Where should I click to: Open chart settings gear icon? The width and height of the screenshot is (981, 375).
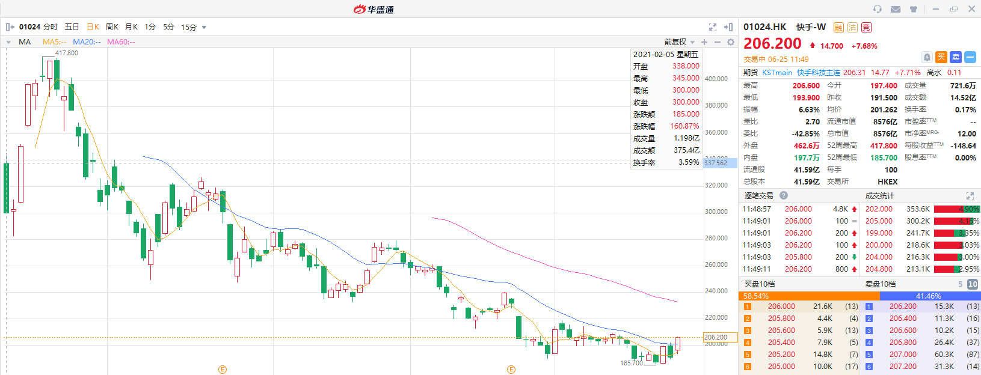pos(731,42)
